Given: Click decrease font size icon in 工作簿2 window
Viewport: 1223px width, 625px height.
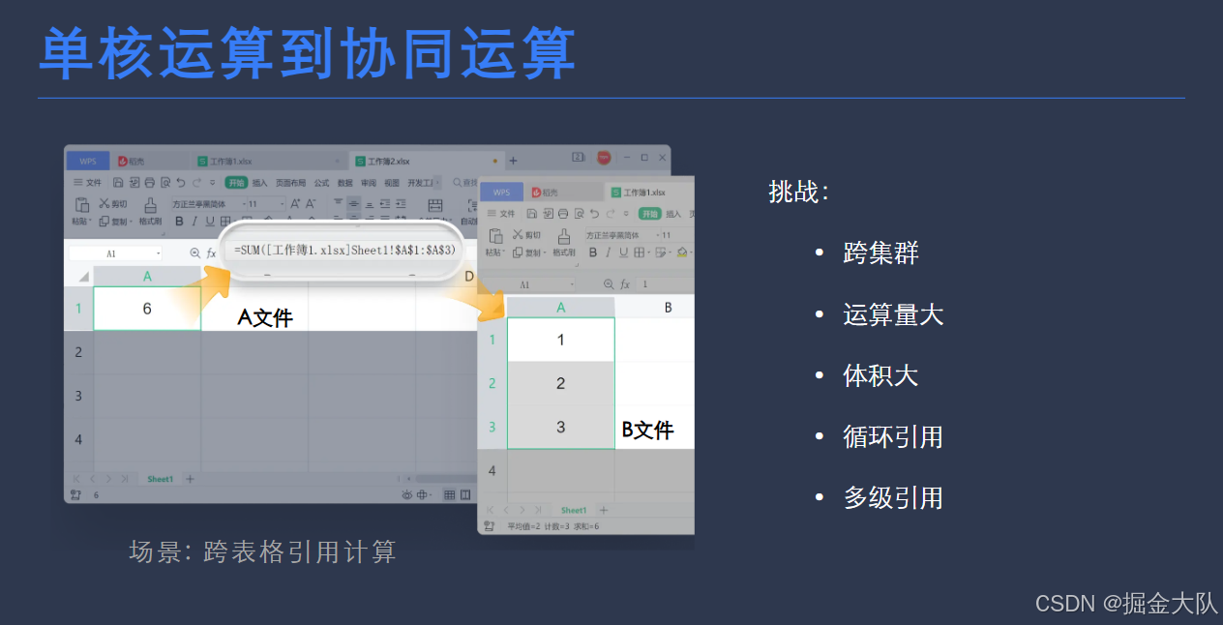Looking at the screenshot, I should click(311, 203).
